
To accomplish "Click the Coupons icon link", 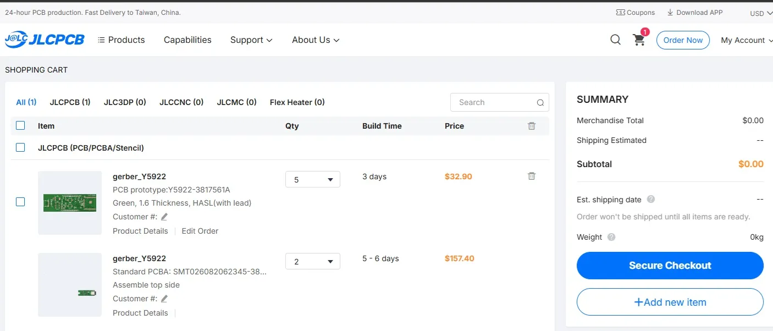I will 636,12.
